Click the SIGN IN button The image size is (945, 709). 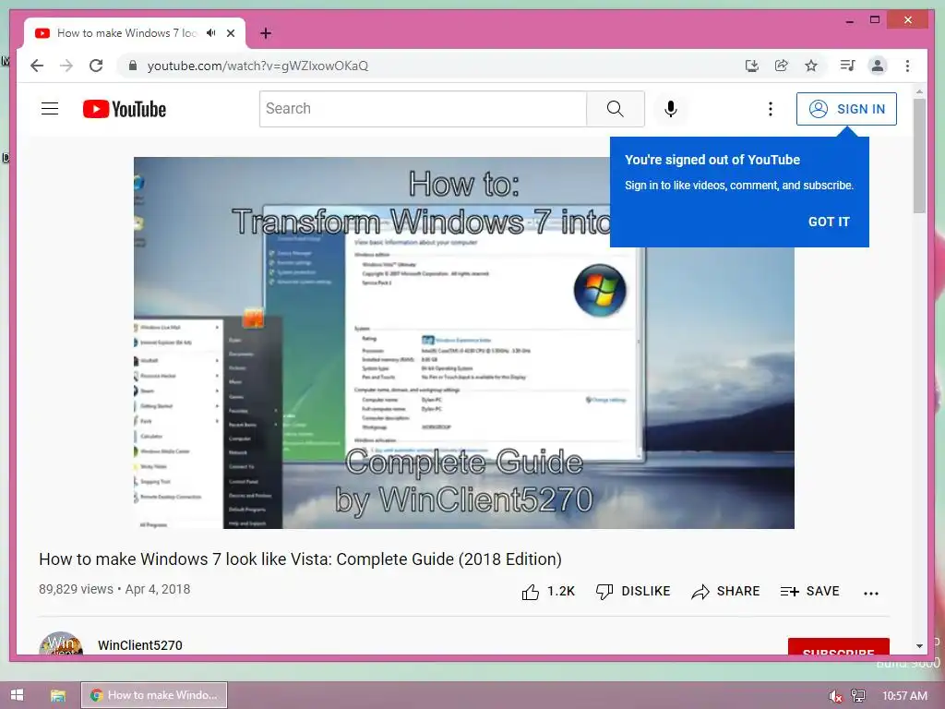[x=847, y=109]
